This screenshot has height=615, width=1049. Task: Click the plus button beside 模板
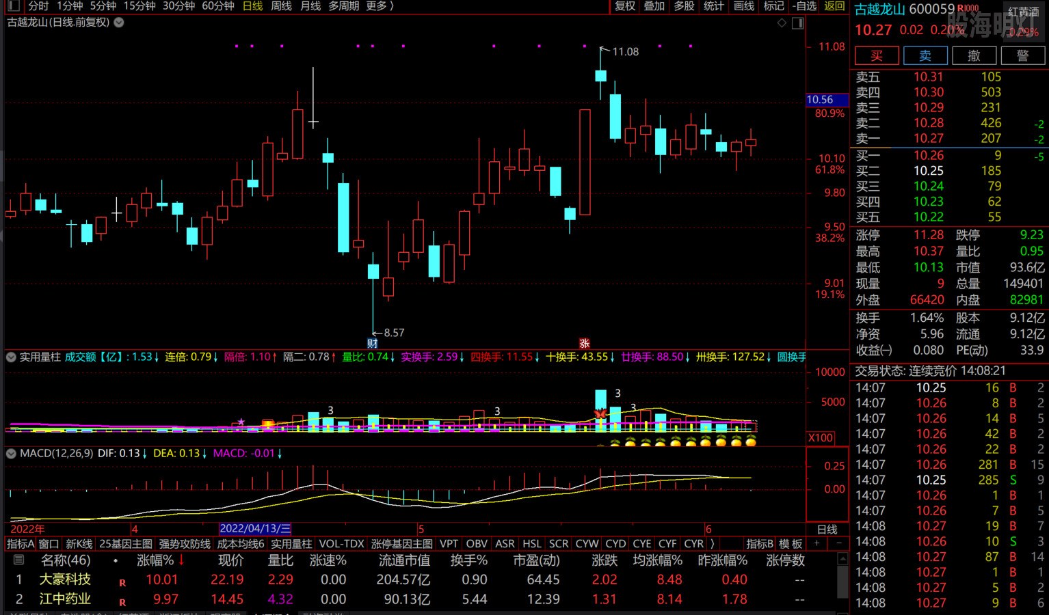pos(816,544)
